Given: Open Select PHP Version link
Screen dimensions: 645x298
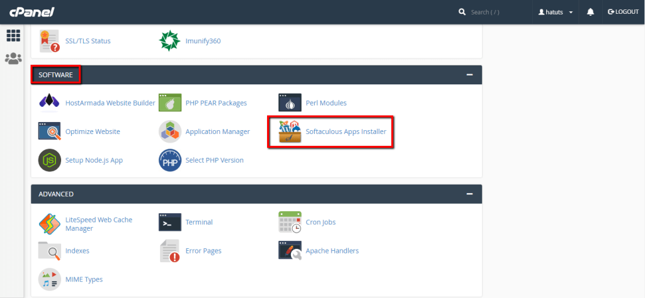Looking at the screenshot, I should [215, 160].
